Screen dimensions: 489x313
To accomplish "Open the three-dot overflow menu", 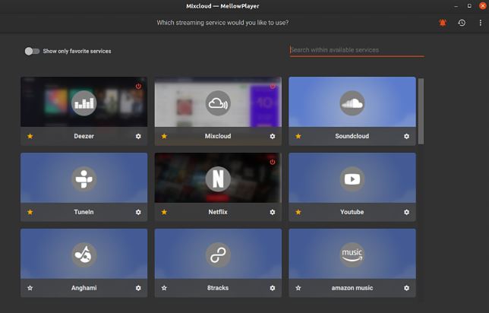I will (480, 23).
